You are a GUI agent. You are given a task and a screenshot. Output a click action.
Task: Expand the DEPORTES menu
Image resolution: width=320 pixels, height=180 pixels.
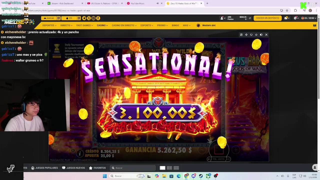49,25
